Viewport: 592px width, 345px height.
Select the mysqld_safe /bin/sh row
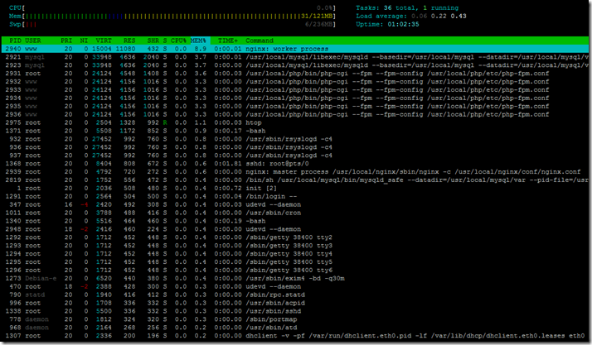coord(295,180)
